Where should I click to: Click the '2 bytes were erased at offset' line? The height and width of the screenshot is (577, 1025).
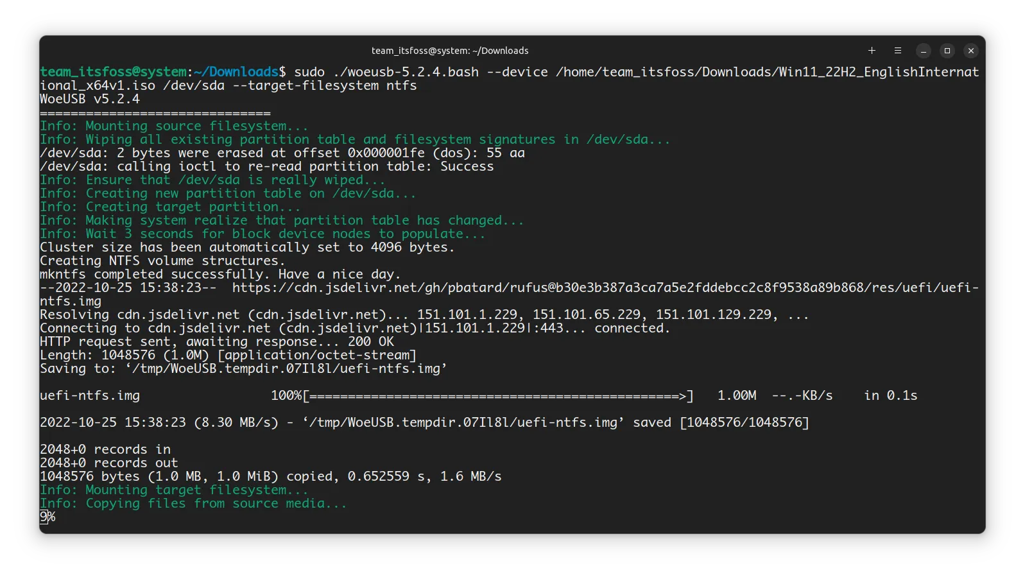[x=282, y=153]
